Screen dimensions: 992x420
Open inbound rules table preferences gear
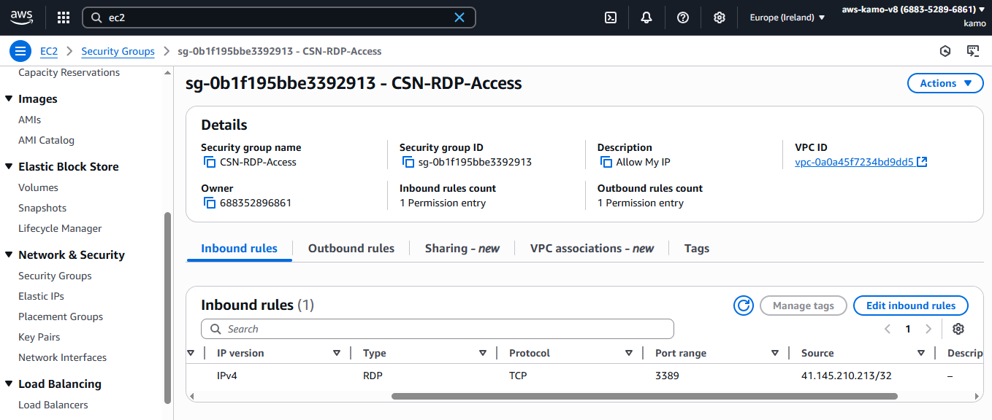click(x=958, y=329)
